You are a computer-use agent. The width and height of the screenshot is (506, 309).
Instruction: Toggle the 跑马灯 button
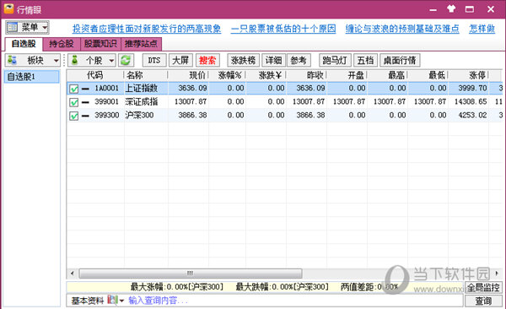(335, 60)
